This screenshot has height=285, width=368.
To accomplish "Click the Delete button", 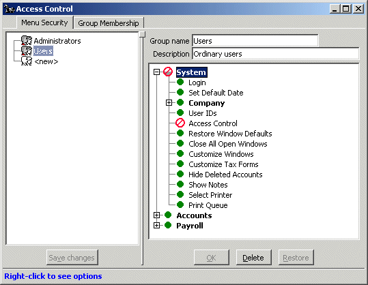I will 253,258.
